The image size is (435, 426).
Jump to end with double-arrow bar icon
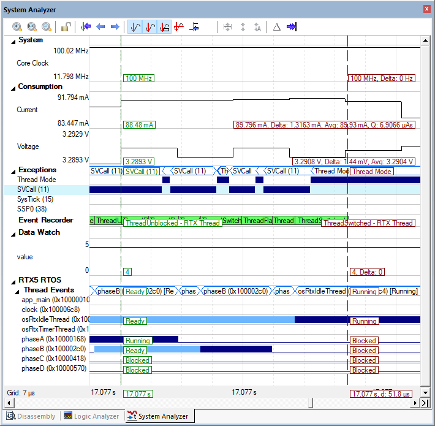click(x=292, y=27)
